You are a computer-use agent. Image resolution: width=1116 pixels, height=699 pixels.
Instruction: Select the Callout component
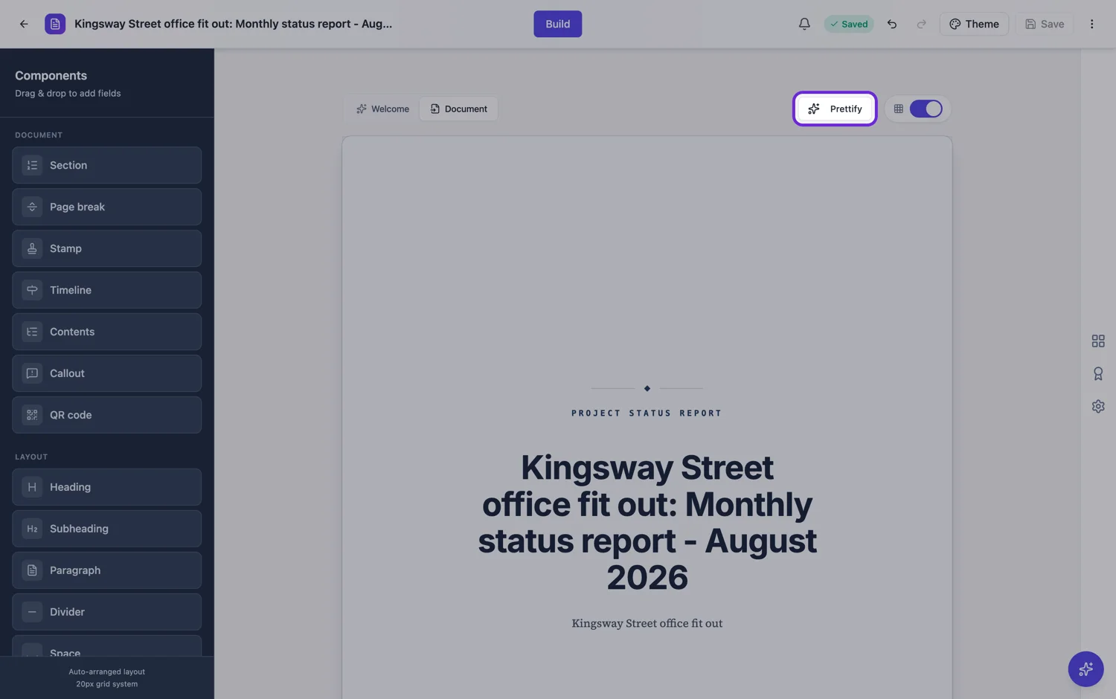click(106, 373)
